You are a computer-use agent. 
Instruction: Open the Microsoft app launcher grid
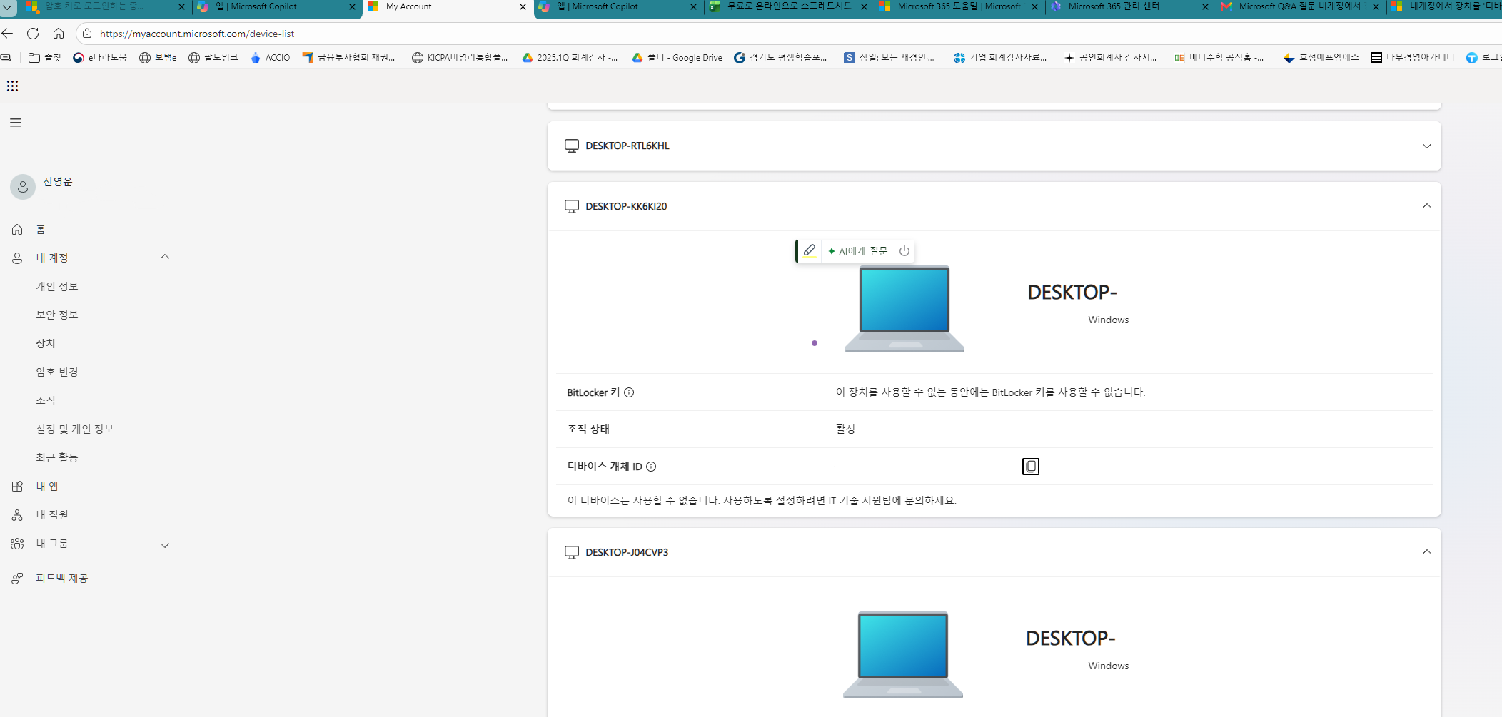pos(12,86)
